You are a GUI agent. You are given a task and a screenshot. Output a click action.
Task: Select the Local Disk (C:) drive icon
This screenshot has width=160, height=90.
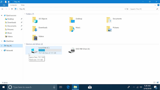(34, 51)
